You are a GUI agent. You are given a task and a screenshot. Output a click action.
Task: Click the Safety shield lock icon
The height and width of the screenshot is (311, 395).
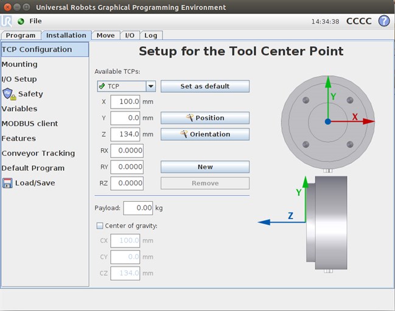9,94
